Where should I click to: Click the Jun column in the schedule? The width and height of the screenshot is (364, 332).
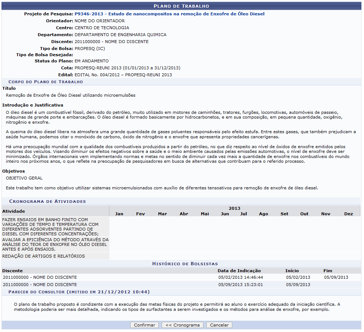pyautogui.click(x=225, y=214)
